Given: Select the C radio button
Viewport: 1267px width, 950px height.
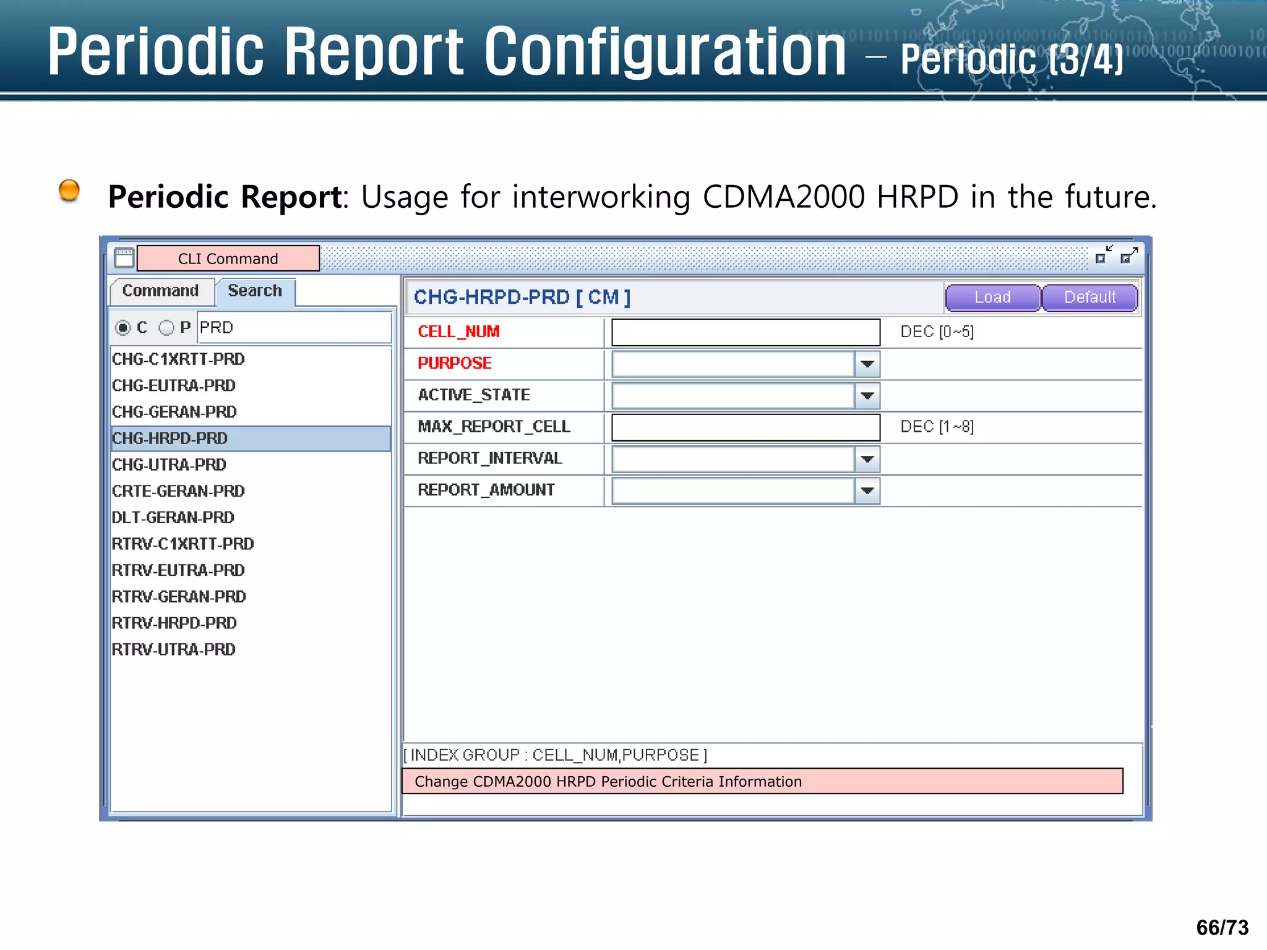Looking at the screenshot, I should 123,328.
